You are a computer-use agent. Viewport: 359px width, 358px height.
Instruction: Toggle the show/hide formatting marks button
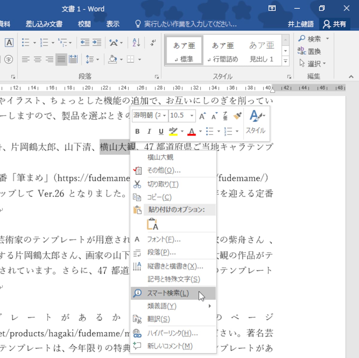153,43
